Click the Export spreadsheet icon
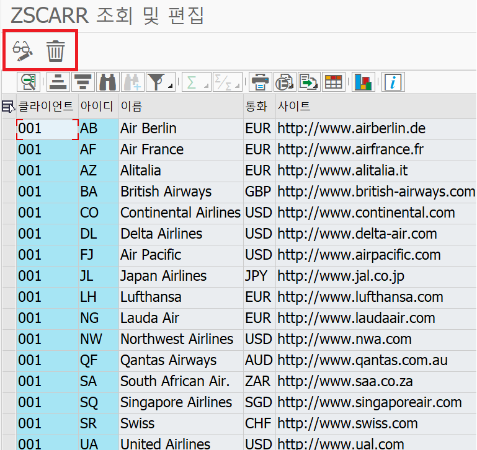 pyautogui.click(x=309, y=82)
